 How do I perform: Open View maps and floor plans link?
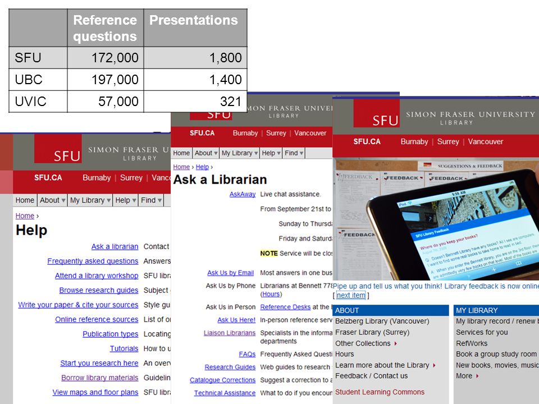click(95, 392)
